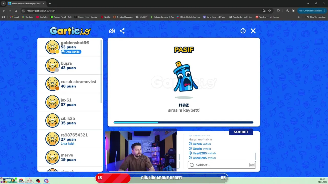328x184 pixels.
Task: Reload the Gartic page
Action: pos(16,11)
